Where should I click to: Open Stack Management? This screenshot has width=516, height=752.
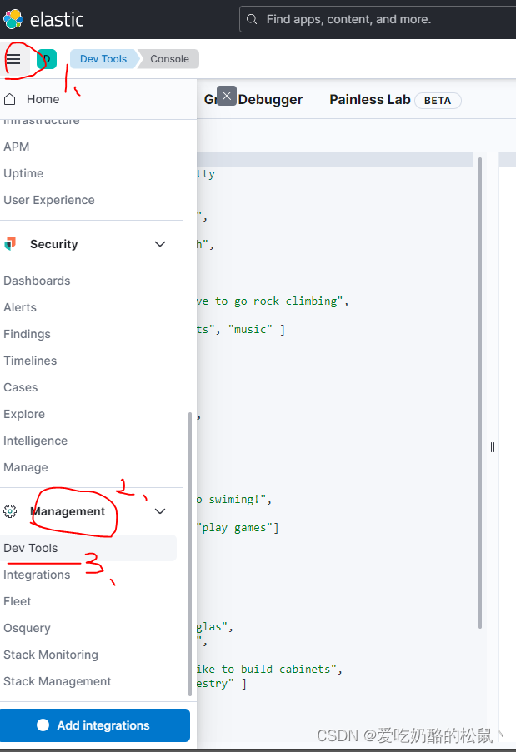point(58,681)
